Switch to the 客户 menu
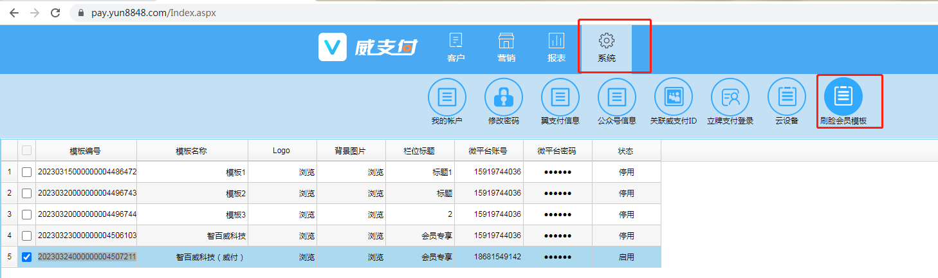 click(455, 48)
